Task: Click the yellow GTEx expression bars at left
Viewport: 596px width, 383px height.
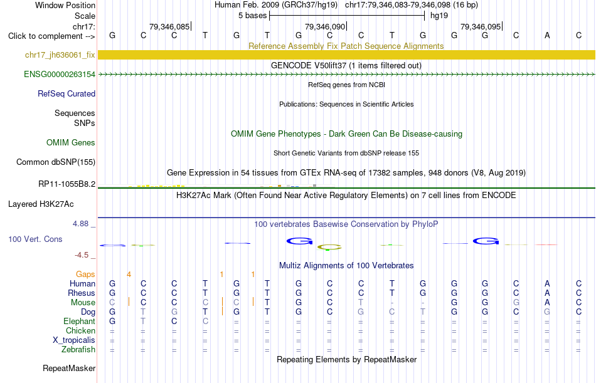Action: 157,186
